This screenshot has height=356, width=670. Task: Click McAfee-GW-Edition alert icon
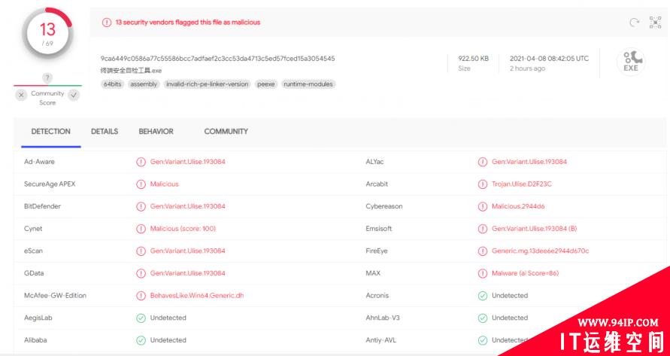pos(141,295)
